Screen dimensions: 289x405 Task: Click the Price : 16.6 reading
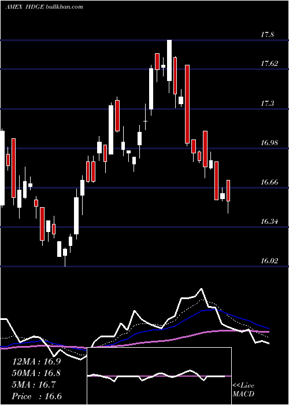[37, 396]
